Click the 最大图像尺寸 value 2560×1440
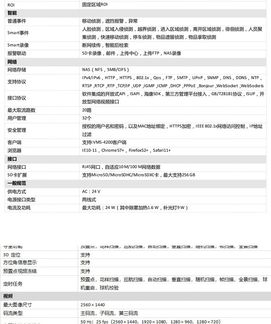271x324 pixels. click(x=93, y=305)
